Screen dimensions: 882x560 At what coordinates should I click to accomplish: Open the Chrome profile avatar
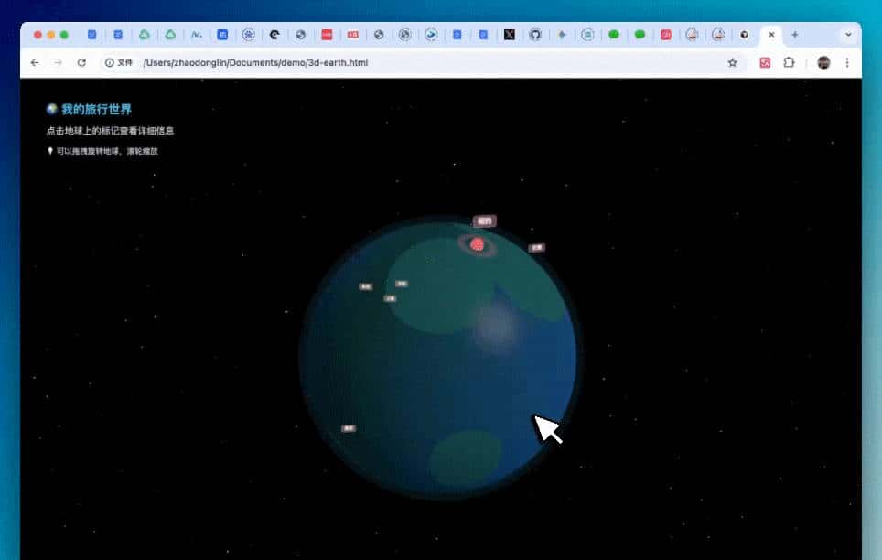click(x=823, y=62)
